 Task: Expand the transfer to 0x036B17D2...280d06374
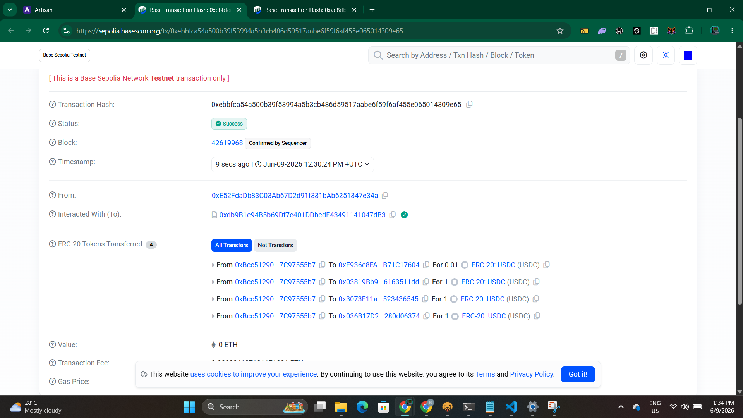213,316
